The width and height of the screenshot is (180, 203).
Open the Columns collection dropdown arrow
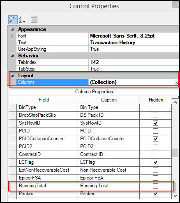tap(177, 82)
